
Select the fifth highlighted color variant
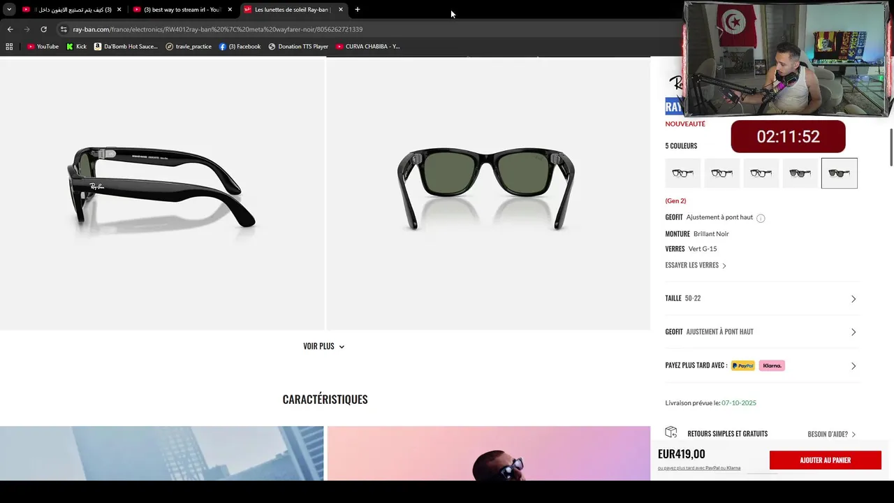(840, 173)
